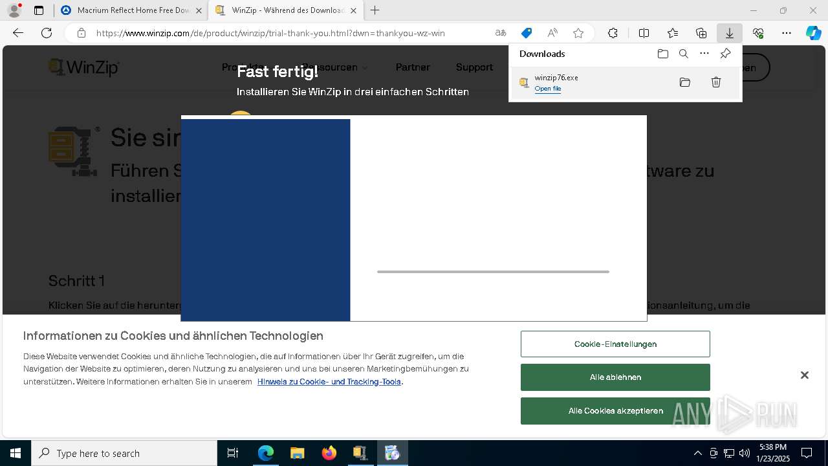Refresh the current page

[47, 33]
